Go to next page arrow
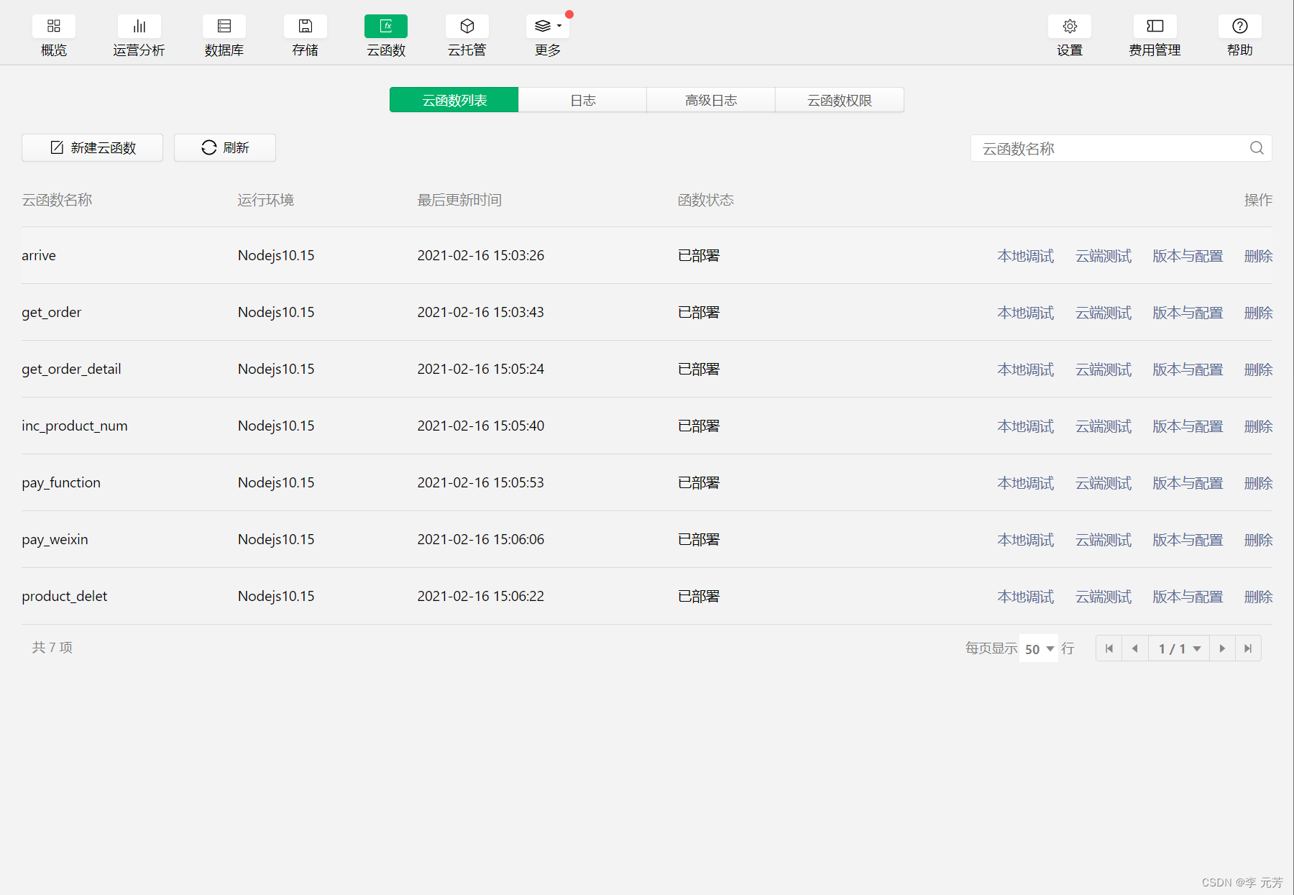This screenshot has height=895, width=1294. point(1222,648)
